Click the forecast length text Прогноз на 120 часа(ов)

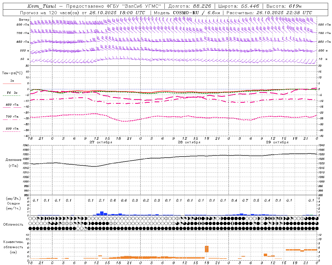50,12
